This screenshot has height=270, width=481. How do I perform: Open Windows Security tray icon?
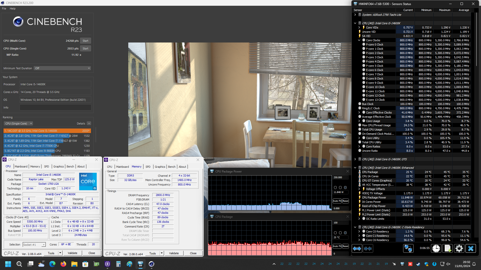point(426,264)
